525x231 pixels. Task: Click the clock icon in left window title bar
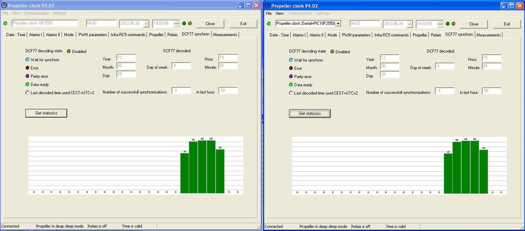tap(4, 6)
